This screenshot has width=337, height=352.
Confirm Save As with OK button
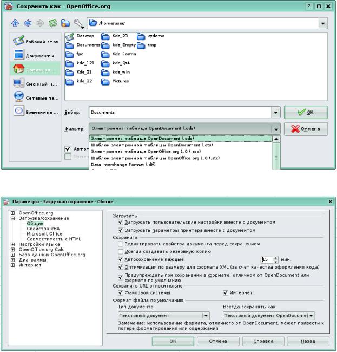coord(306,112)
